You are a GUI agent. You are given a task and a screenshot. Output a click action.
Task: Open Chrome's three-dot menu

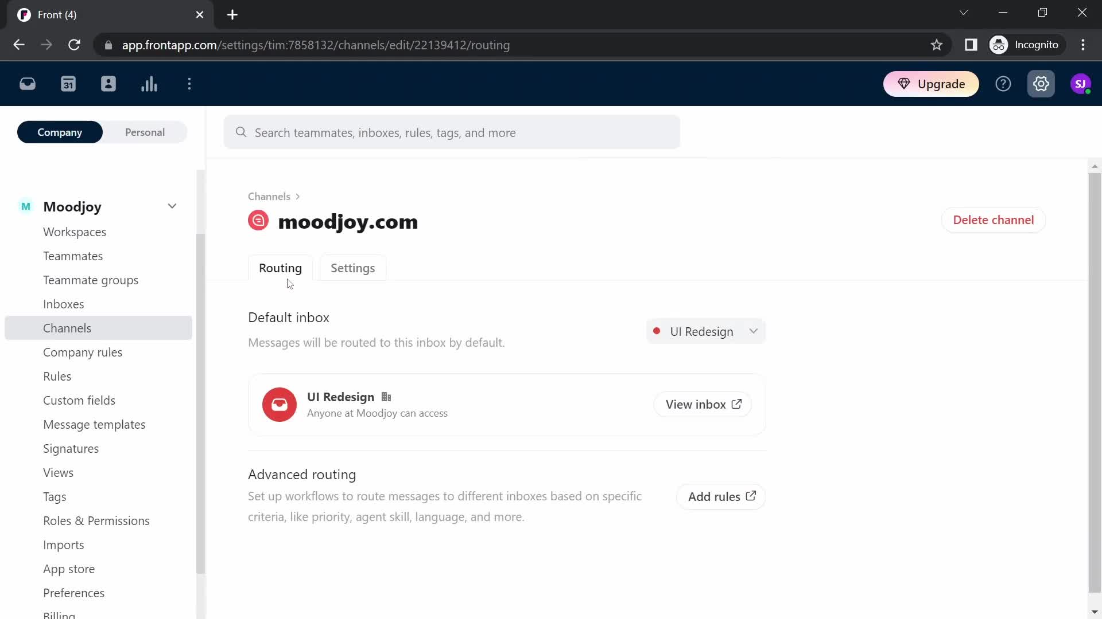pos(1083,45)
